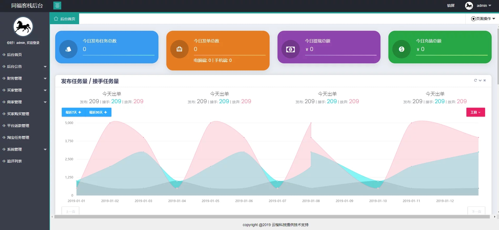Expand the 系统管理 sidebar menu
Image resolution: width=499 pixels, height=230 pixels.
25,149
